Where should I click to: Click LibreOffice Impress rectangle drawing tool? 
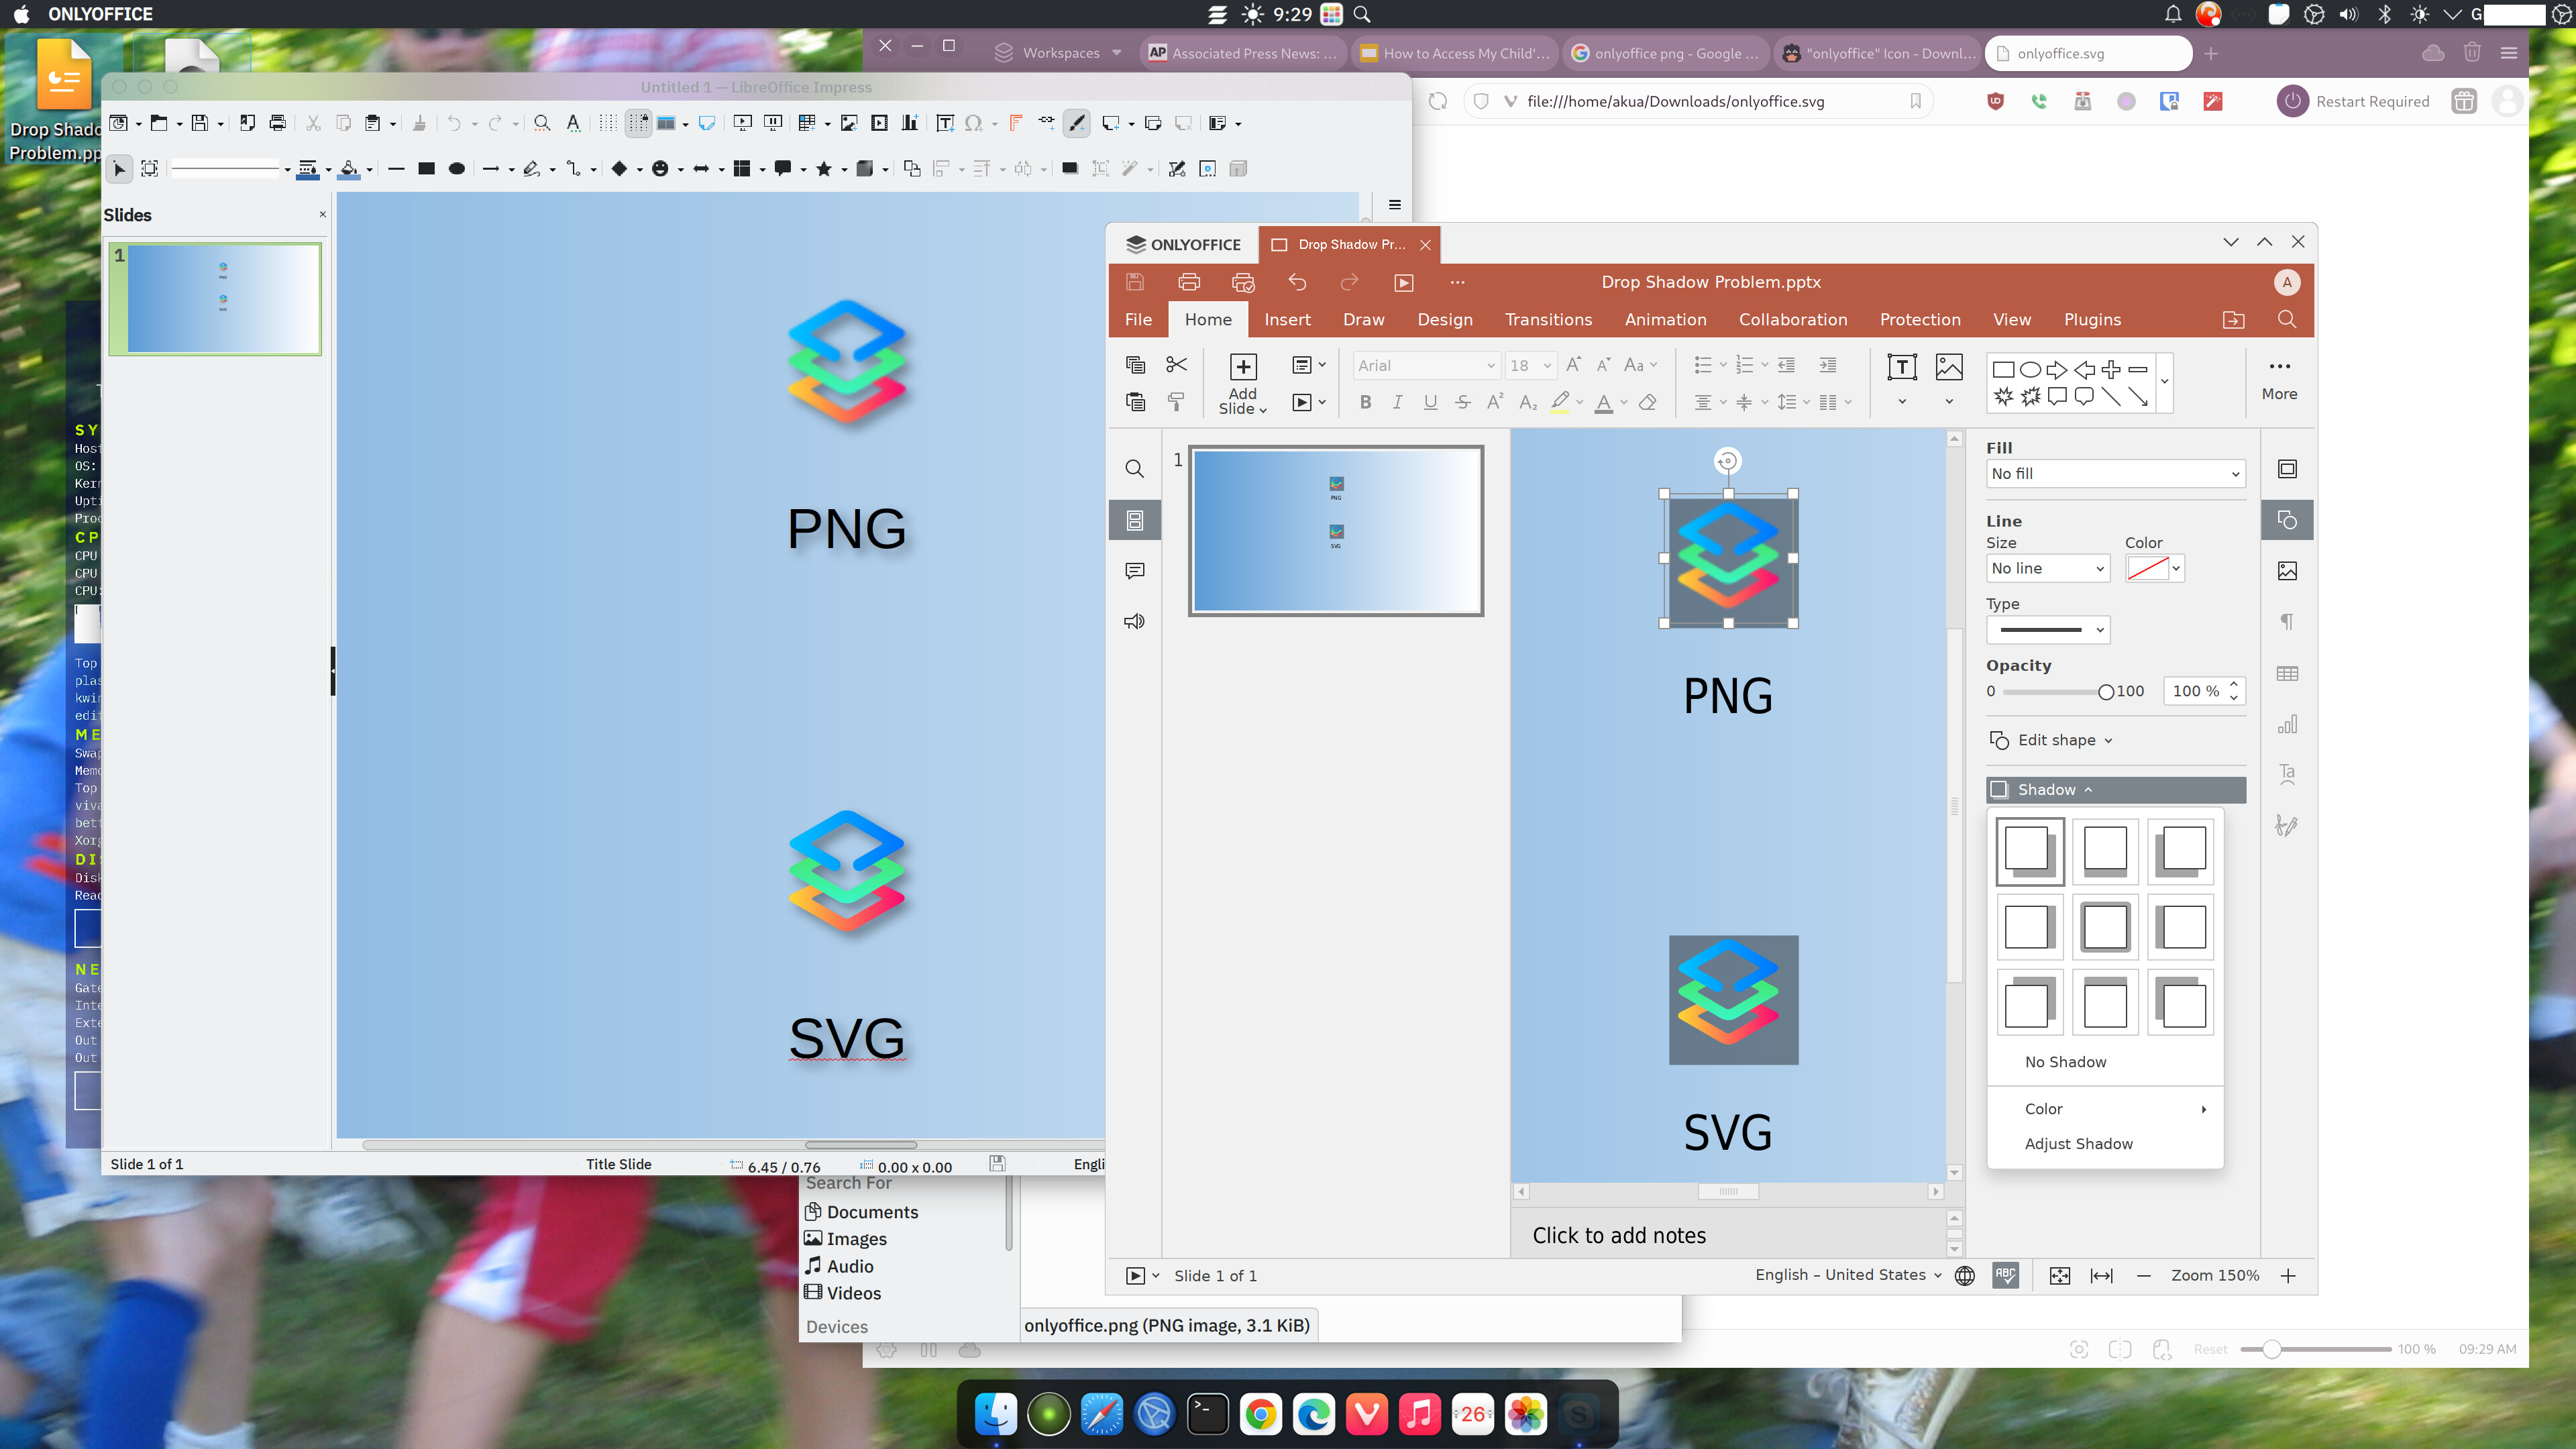coord(426,168)
